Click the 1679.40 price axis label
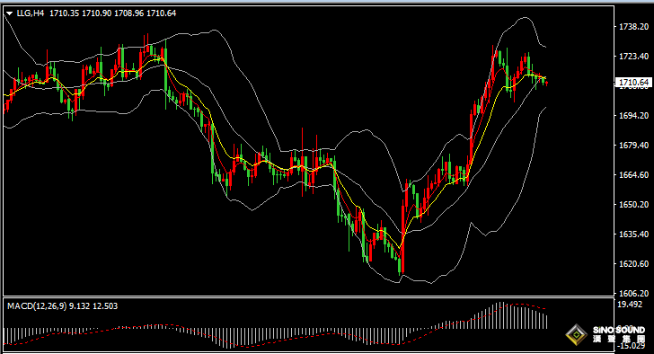Image resolution: width=654 pixels, height=354 pixels. click(x=633, y=145)
